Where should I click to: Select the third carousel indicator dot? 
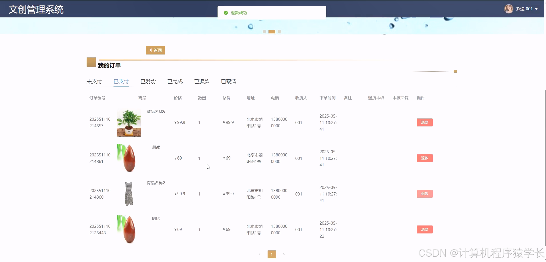[x=279, y=32]
